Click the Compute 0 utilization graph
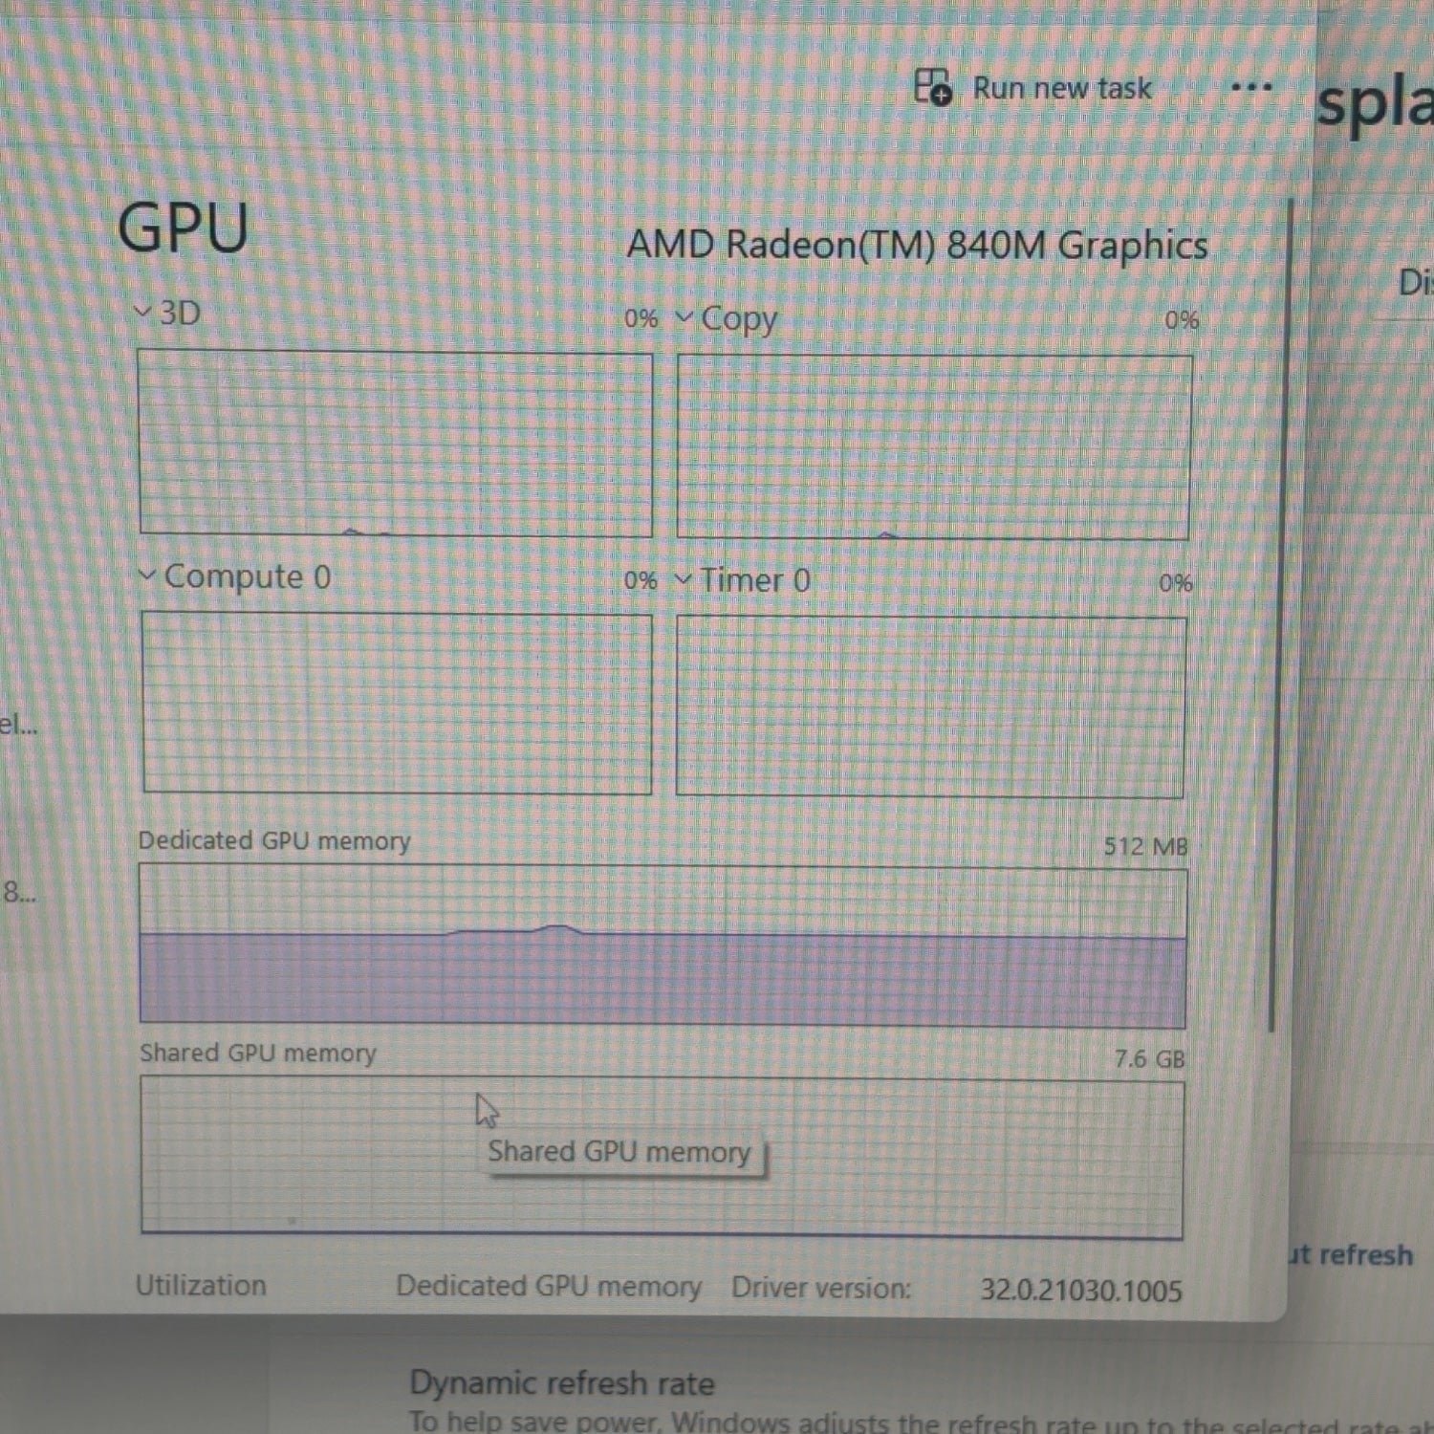Viewport: 1434px width, 1434px height. pyautogui.click(x=397, y=704)
